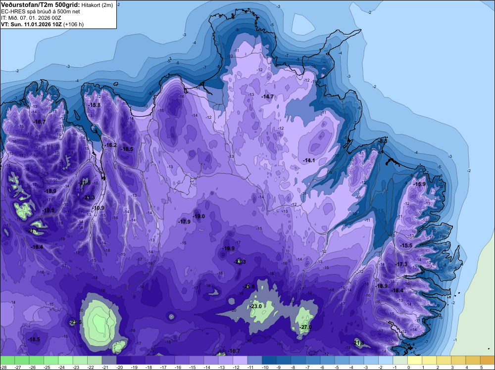Image resolution: width=495 pixels, height=370 pixels.
Task: Click the -14.1 temperature value
Action: [309, 161]
